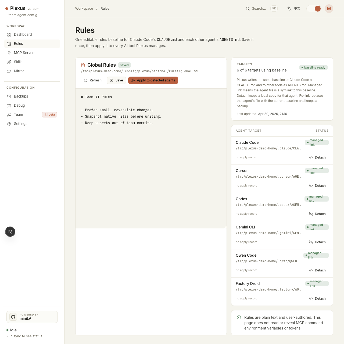
Task: Click the Team people icon
Action: click(x=9, y=115)
